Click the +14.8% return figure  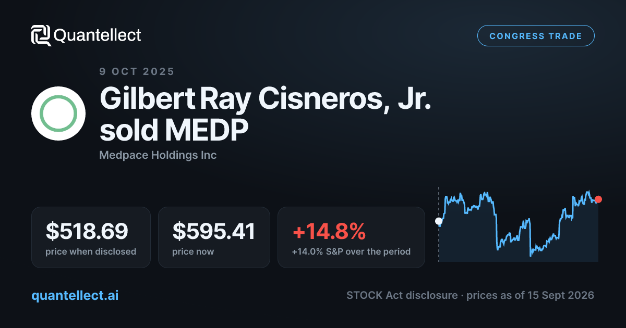[329, 232]
